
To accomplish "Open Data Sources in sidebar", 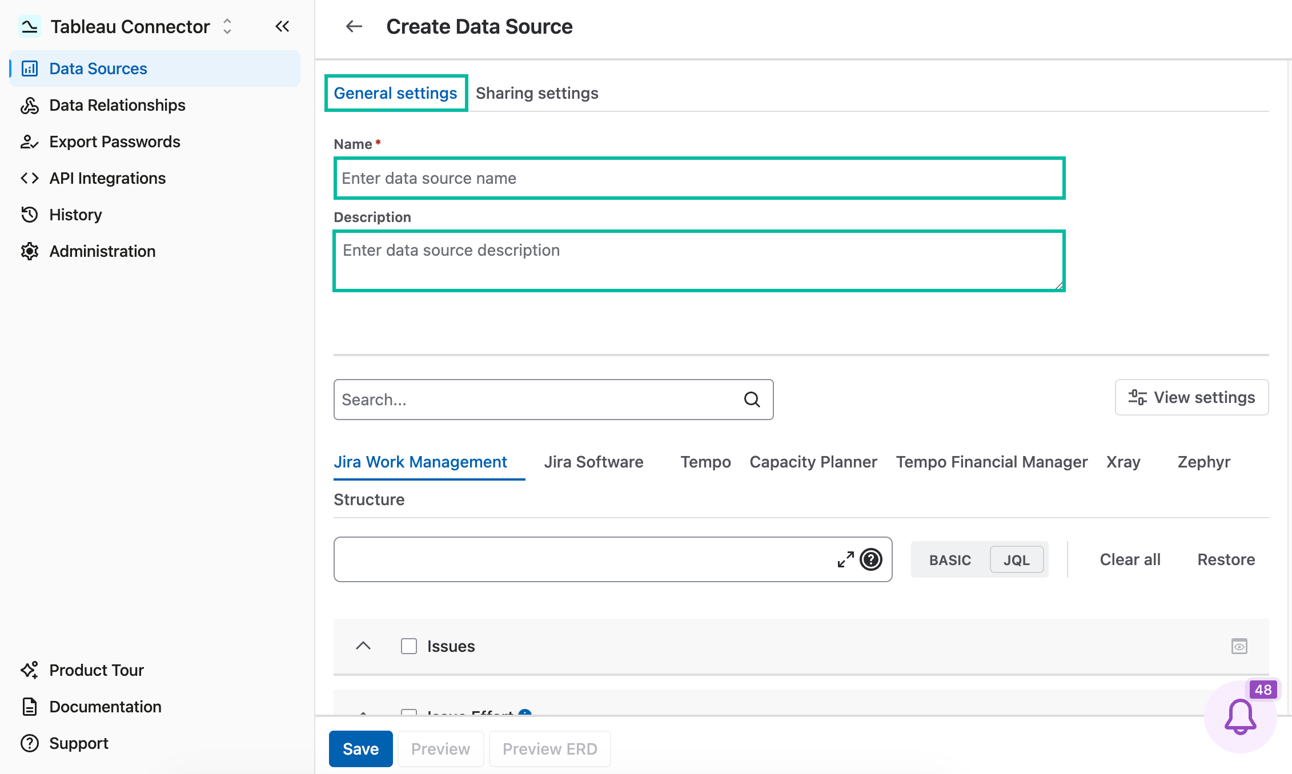I will pos(155,68).
